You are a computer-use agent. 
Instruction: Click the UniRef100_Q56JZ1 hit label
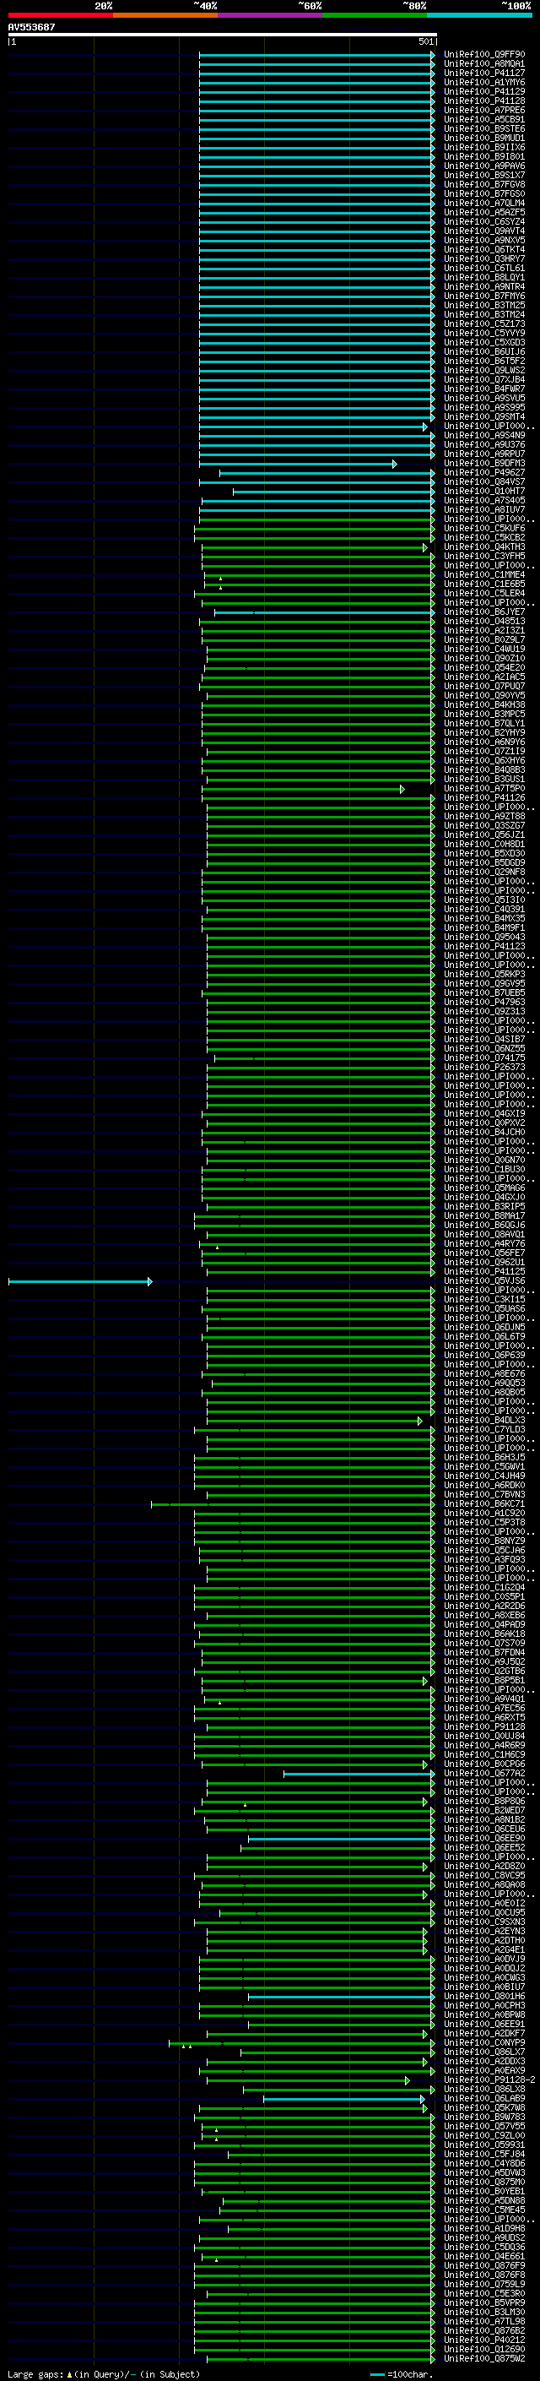tap(483, 834)
